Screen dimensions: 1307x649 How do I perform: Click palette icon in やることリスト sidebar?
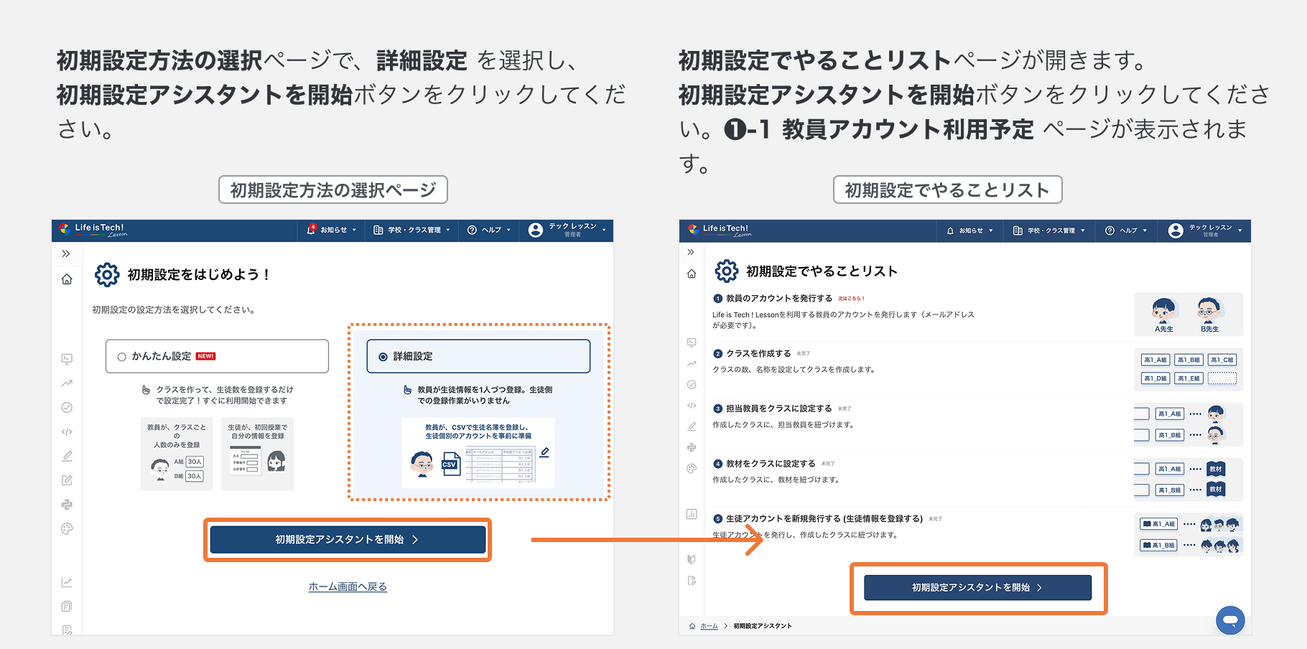point(692,469)
